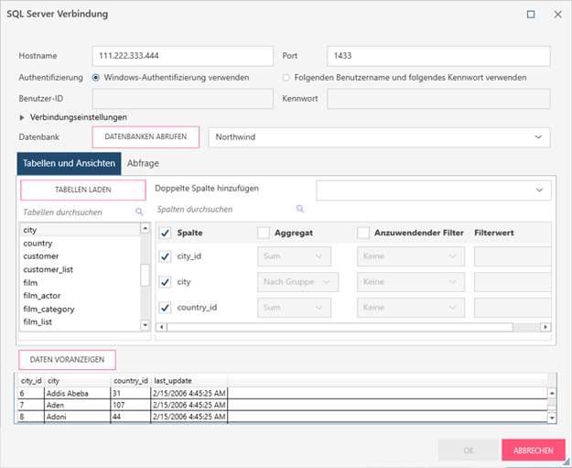This screenshot has height=468, width=572.
Task: Click the search icon in Tabellen durchsuchen
Action: [140, 212]
